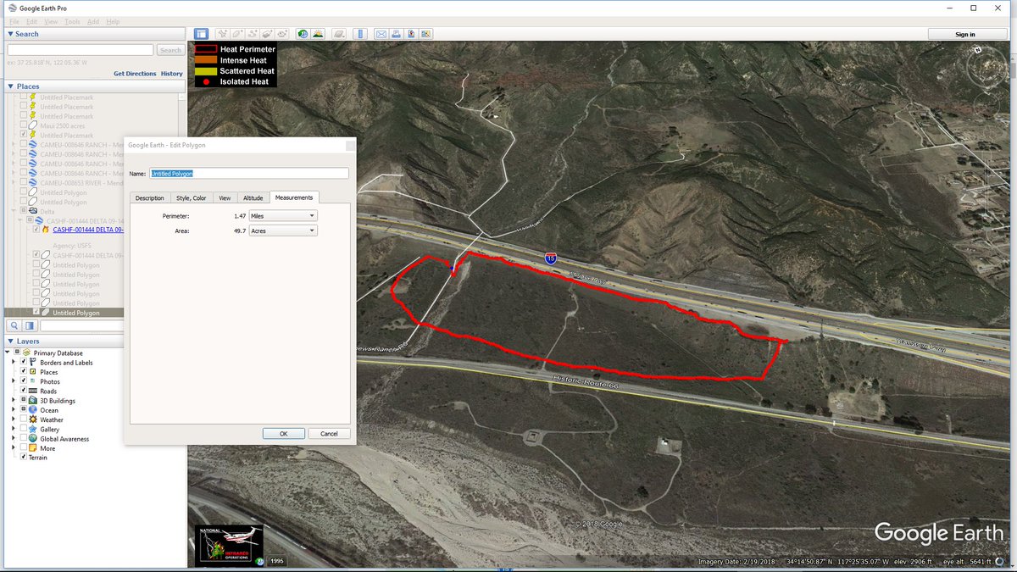Open the planet switcher toolbar icon
This screenshot has height=572, width=1017.
click(339, 34)
